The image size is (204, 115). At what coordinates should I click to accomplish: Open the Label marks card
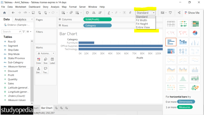tap(52, 60)
